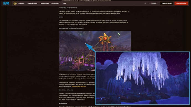Follow the Vulpera und Mechagnomen link
The image size is (191, 107).
coord(79,87)
